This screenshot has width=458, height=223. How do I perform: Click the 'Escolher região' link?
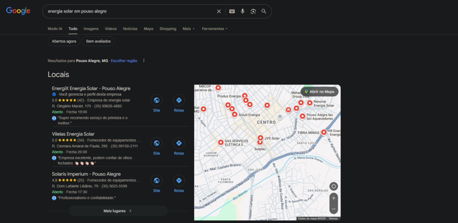point(124,61)
